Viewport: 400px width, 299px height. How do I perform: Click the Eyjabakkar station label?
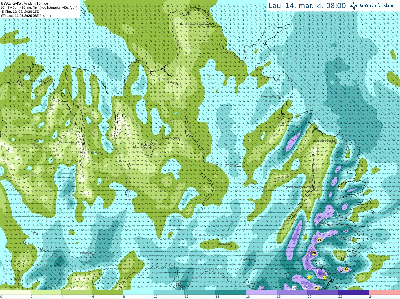[248, 259]
